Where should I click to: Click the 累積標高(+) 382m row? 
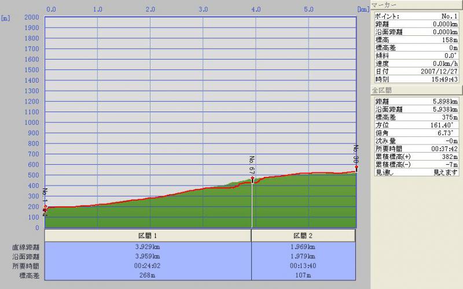point(416,157)
